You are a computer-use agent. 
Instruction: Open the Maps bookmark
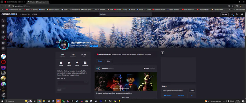click(125, 10)
